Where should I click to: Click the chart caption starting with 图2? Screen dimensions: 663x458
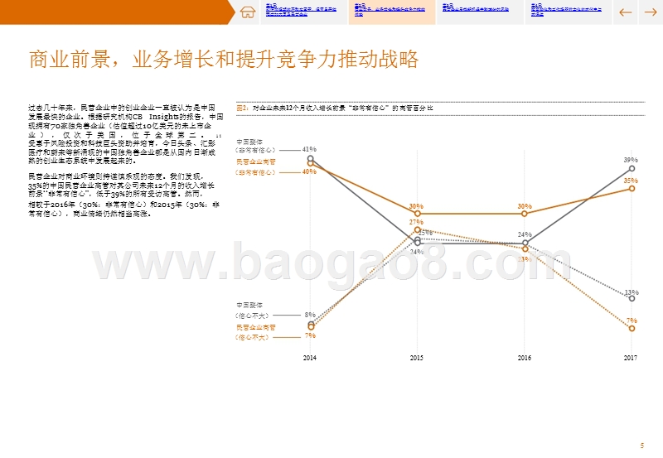coord(335,108)
